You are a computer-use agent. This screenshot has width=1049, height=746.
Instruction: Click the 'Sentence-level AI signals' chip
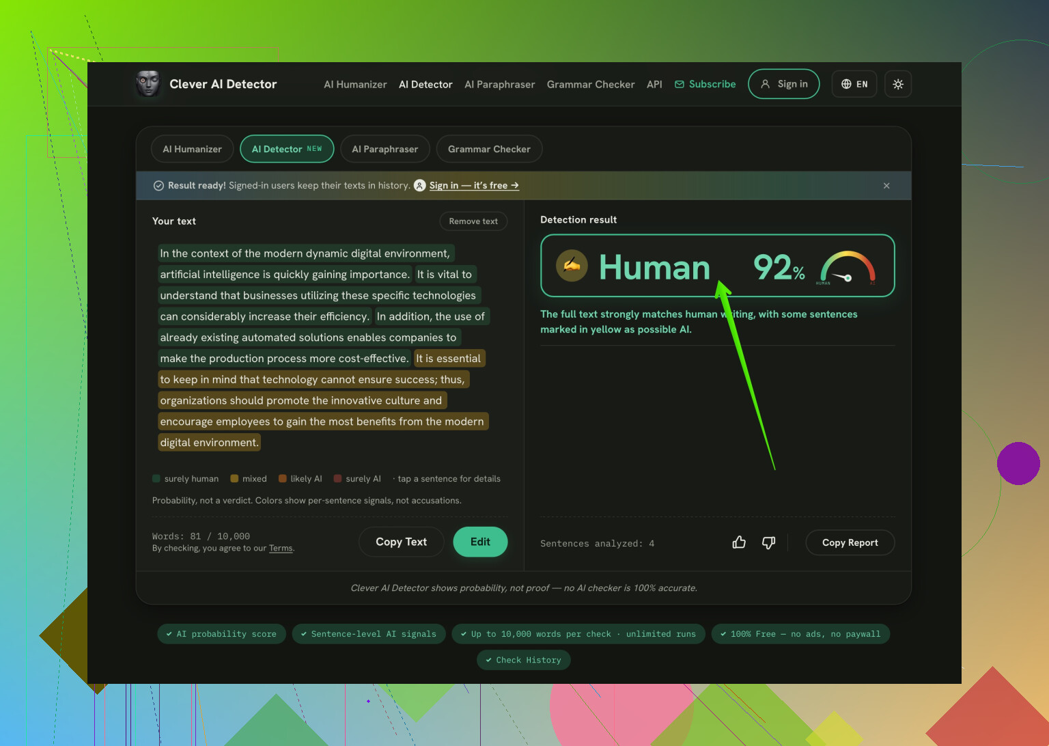[x=369, y=634]
